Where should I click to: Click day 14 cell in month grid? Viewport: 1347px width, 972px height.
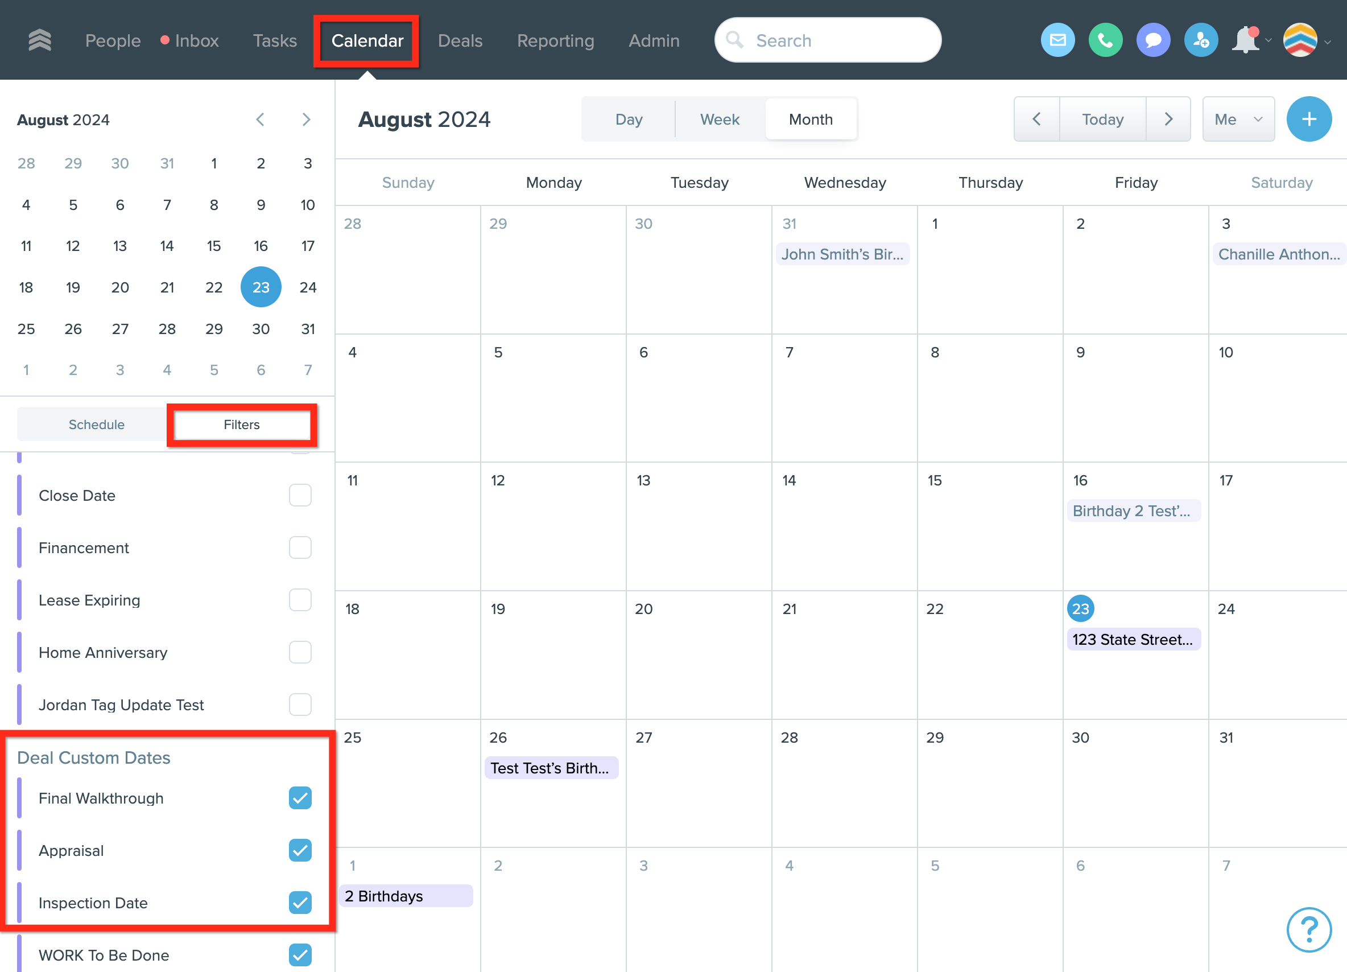844,526
